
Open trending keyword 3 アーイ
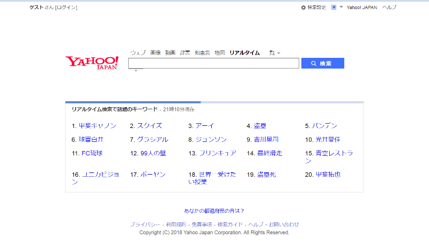tap(205, 126)
